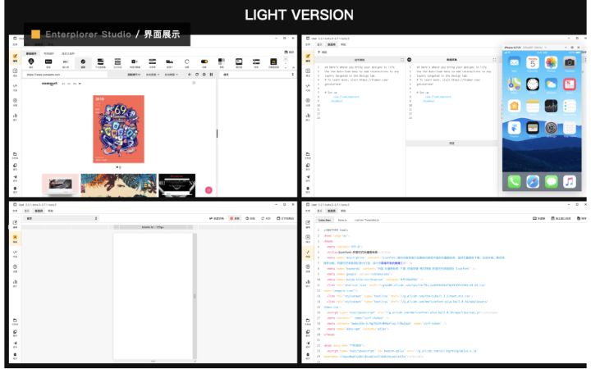Click bar chart sidebar icon in HTML editor window
Image resolution: width=591 pixels, height=369 pixels.
click(x=308, y=283)
